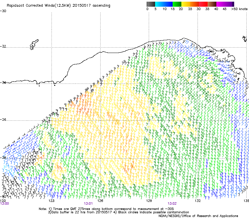Click the '-36' latitude label

click(x=3, y=119)
